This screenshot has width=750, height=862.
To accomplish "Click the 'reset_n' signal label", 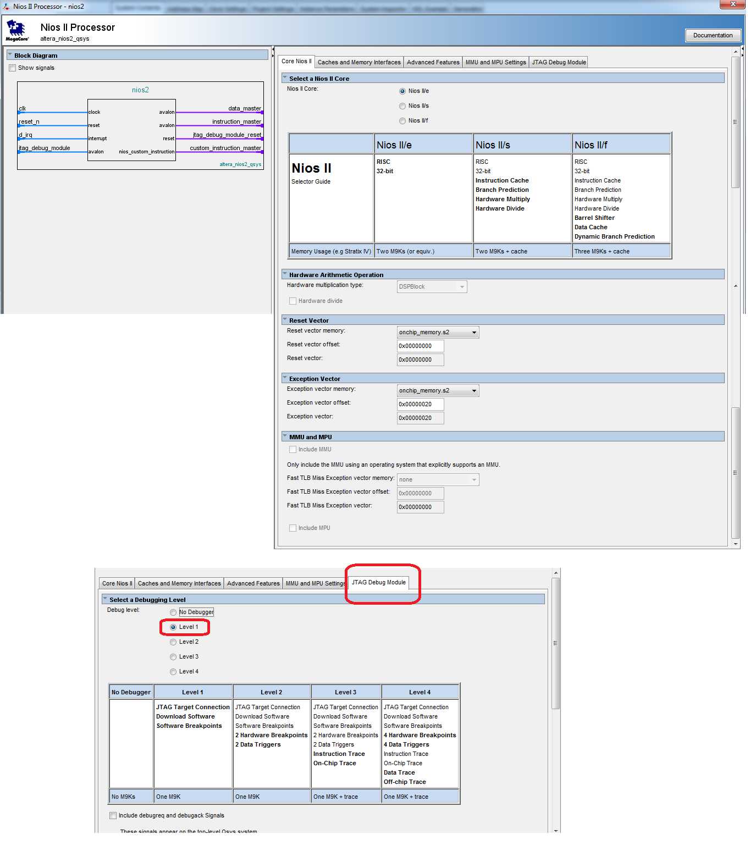I will click(29, 122).
